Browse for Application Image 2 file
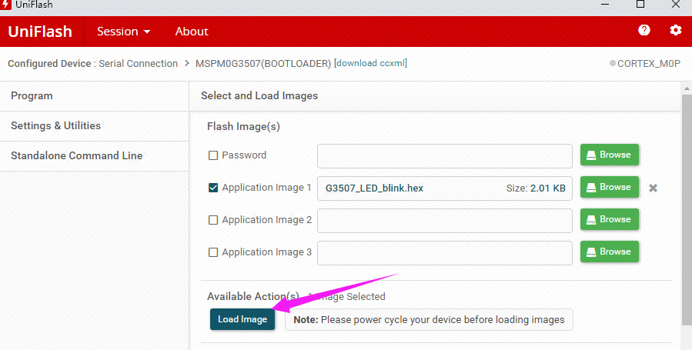Image resolution: width=692 pixels, height=350 pixels. [x=610, y=219]
